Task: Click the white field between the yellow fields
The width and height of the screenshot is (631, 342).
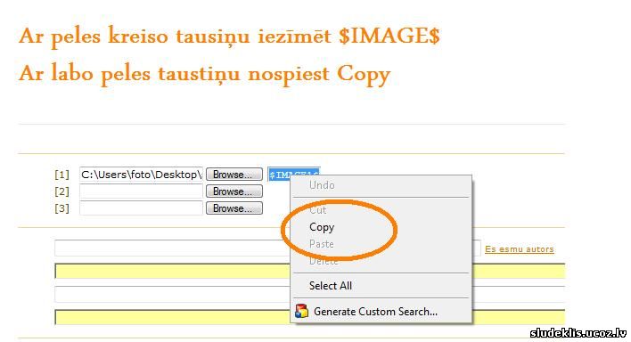Action: tap(310, 294)
